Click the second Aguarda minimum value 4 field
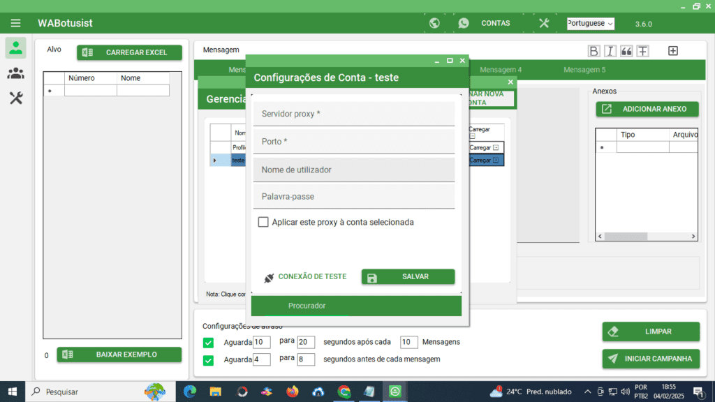The height and width of the screenshot is (402, 715). coord(261,359)
